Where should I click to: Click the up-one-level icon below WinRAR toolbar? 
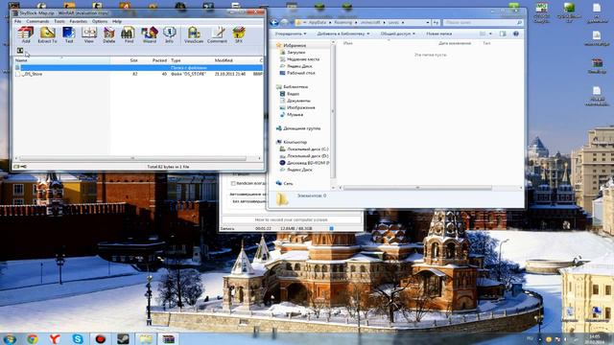point(20,51)
